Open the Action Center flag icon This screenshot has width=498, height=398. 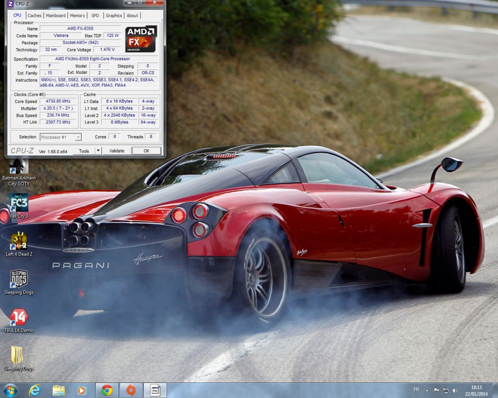436,391
